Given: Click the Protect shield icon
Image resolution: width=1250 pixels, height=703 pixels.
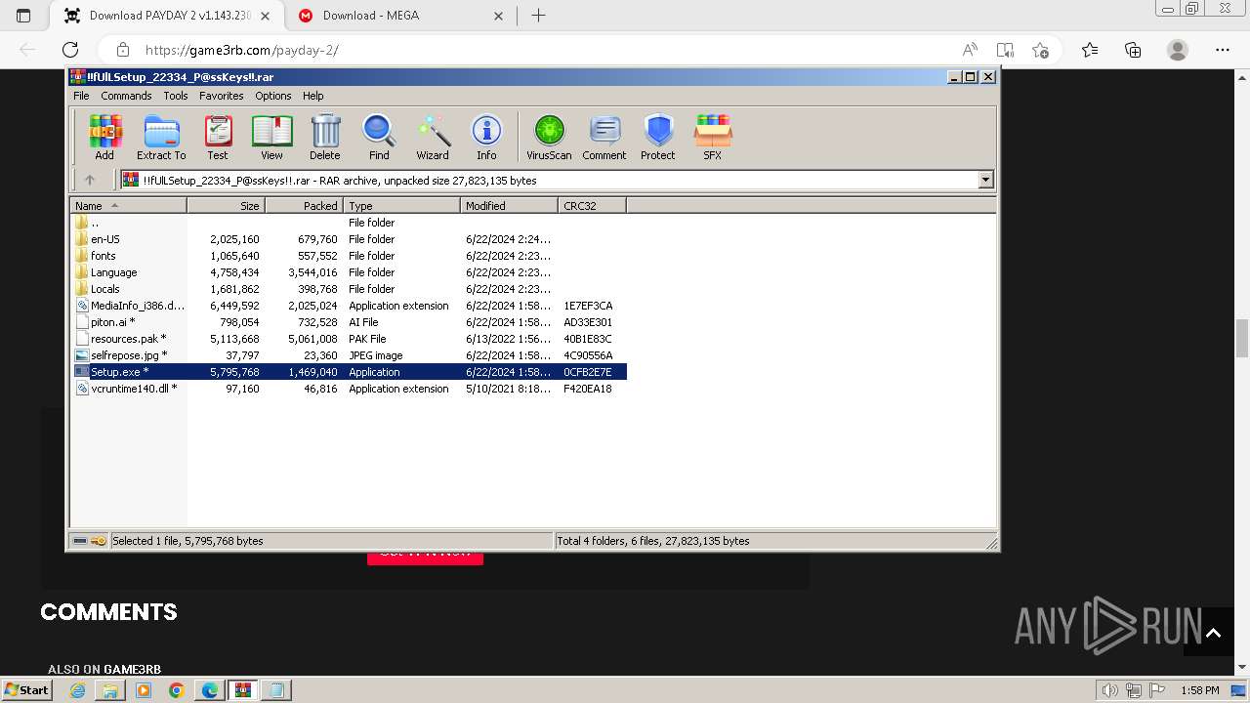Looking at the screenshot, I should 658,137.
